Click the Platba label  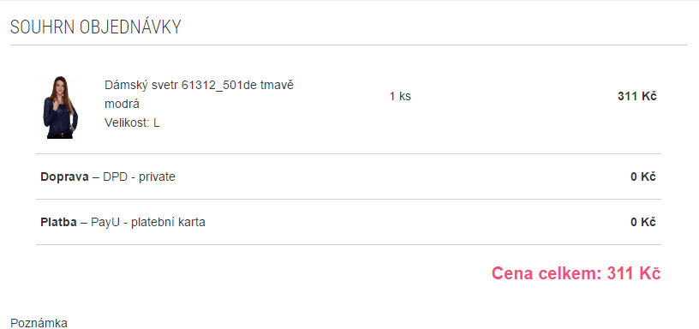coord(58,222)
